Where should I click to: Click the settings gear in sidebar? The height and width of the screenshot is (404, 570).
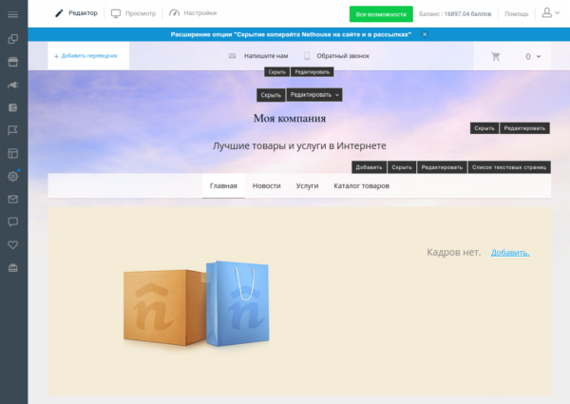[x=13, y=176]
